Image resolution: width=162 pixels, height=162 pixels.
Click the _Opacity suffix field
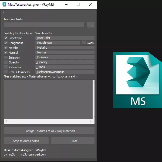click(65, 62)
